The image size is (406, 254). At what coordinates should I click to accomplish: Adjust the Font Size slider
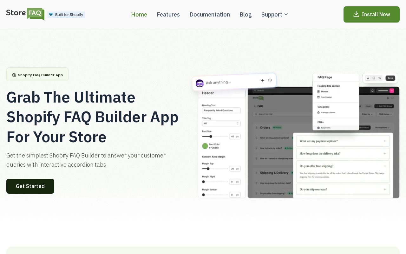pyautogui.click(x=215, y=137)
